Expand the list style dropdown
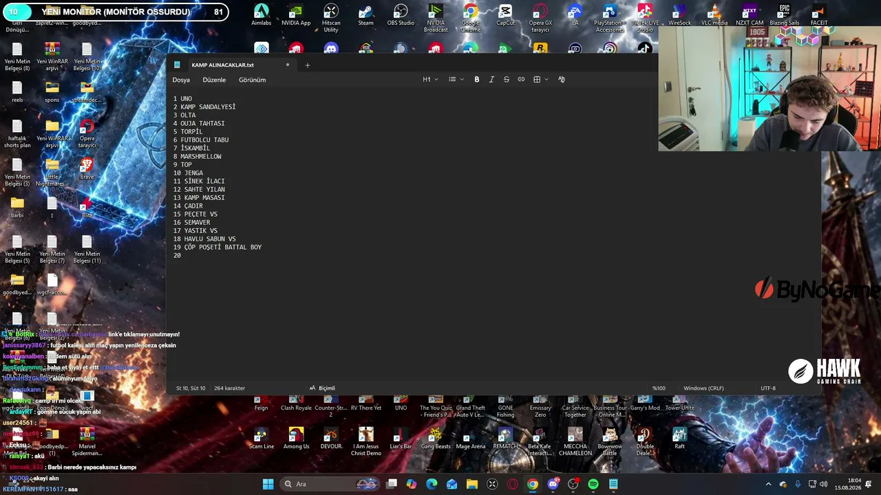Image resolution: width=881 pixels, height=495 pixels. (x=456, y=80)
